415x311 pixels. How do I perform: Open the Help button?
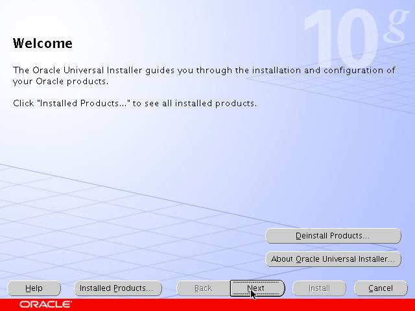pos(34,288)
